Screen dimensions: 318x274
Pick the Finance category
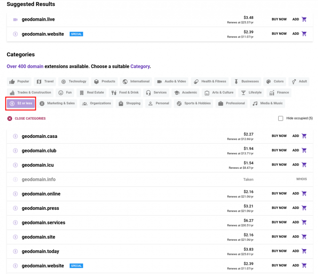279,92
